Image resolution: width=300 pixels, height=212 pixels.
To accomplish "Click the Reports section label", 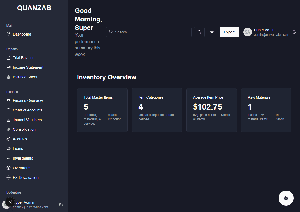I will [x=12, y=49].
